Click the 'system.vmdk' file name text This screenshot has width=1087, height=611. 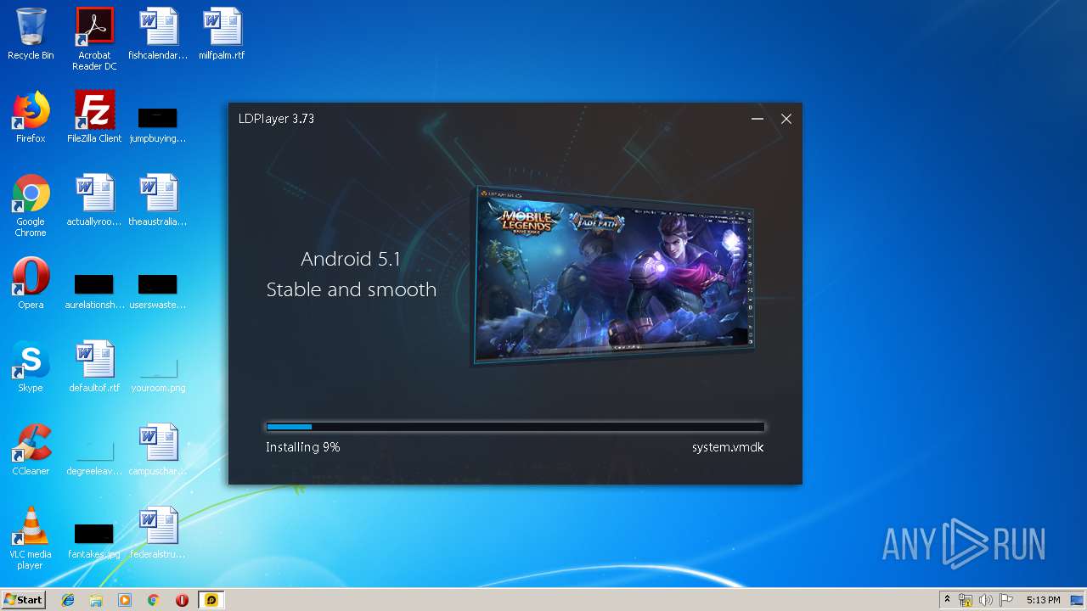(x=728, y=447)
